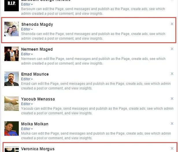Change Yacoub Menassa's role via Editor dropdown
This screenshot has width=178, height=152.
tap(27, 104)
